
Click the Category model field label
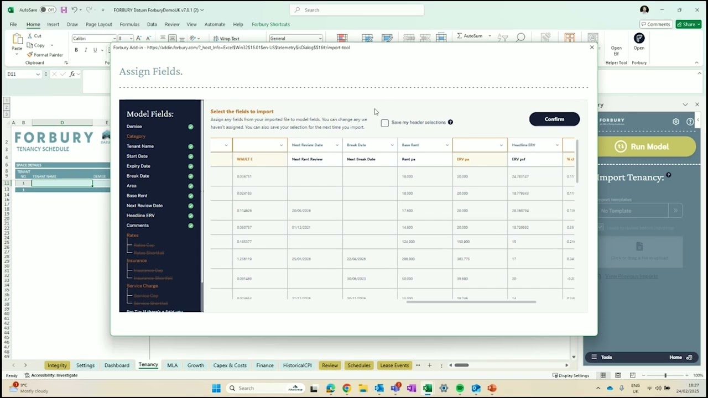136,137
